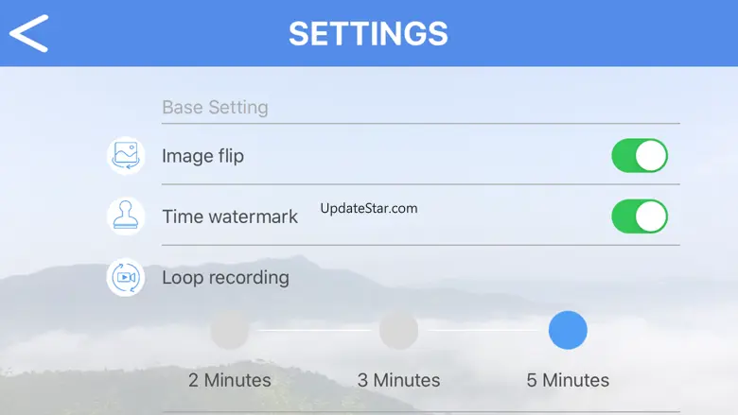Tap the "3 Minutes" text label
Image resolution: width=738 pixels, height=415 pixels.
(x=398, y=380)
